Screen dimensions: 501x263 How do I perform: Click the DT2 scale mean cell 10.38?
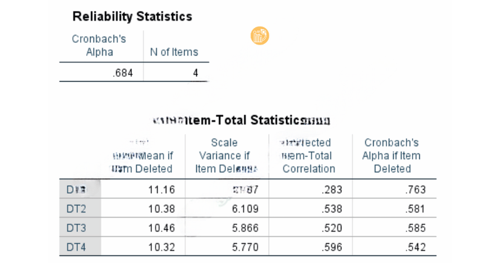tap(161, 209)
